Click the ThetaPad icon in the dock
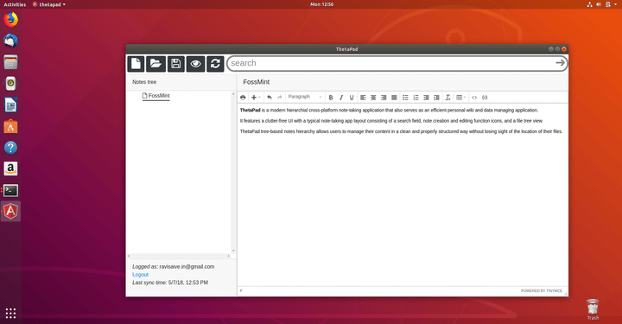The image size is (622, 324). click(10, 212)
